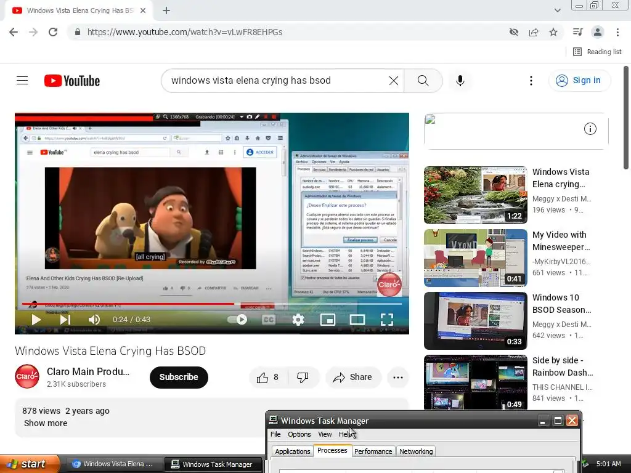Expand the tab search chevron
This screenshot has height=473, width=631.
coord(557,11)
